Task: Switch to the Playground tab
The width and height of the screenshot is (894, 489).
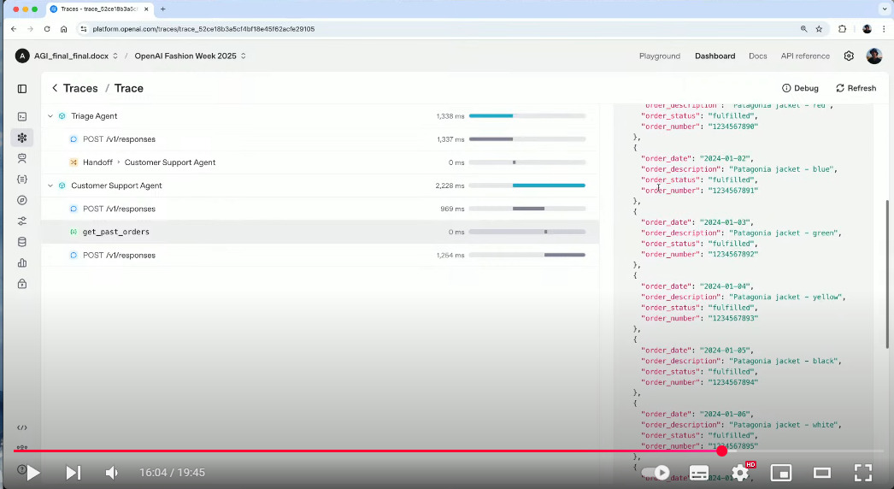Action: (x=660, y=56)
